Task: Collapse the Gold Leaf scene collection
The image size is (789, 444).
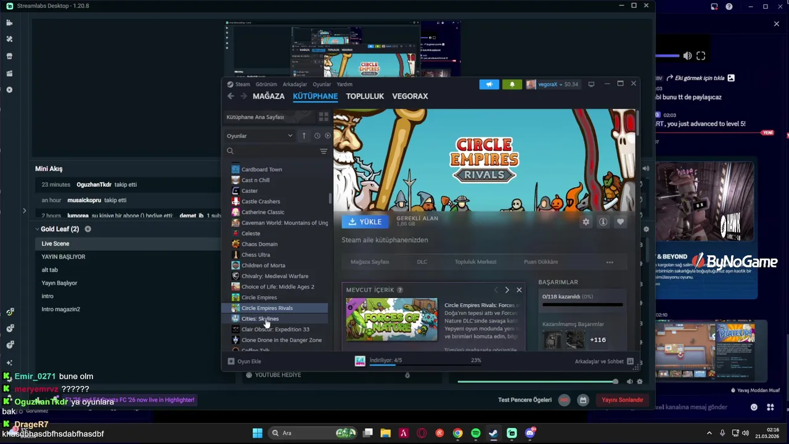Action: click(x=37, y=229)
